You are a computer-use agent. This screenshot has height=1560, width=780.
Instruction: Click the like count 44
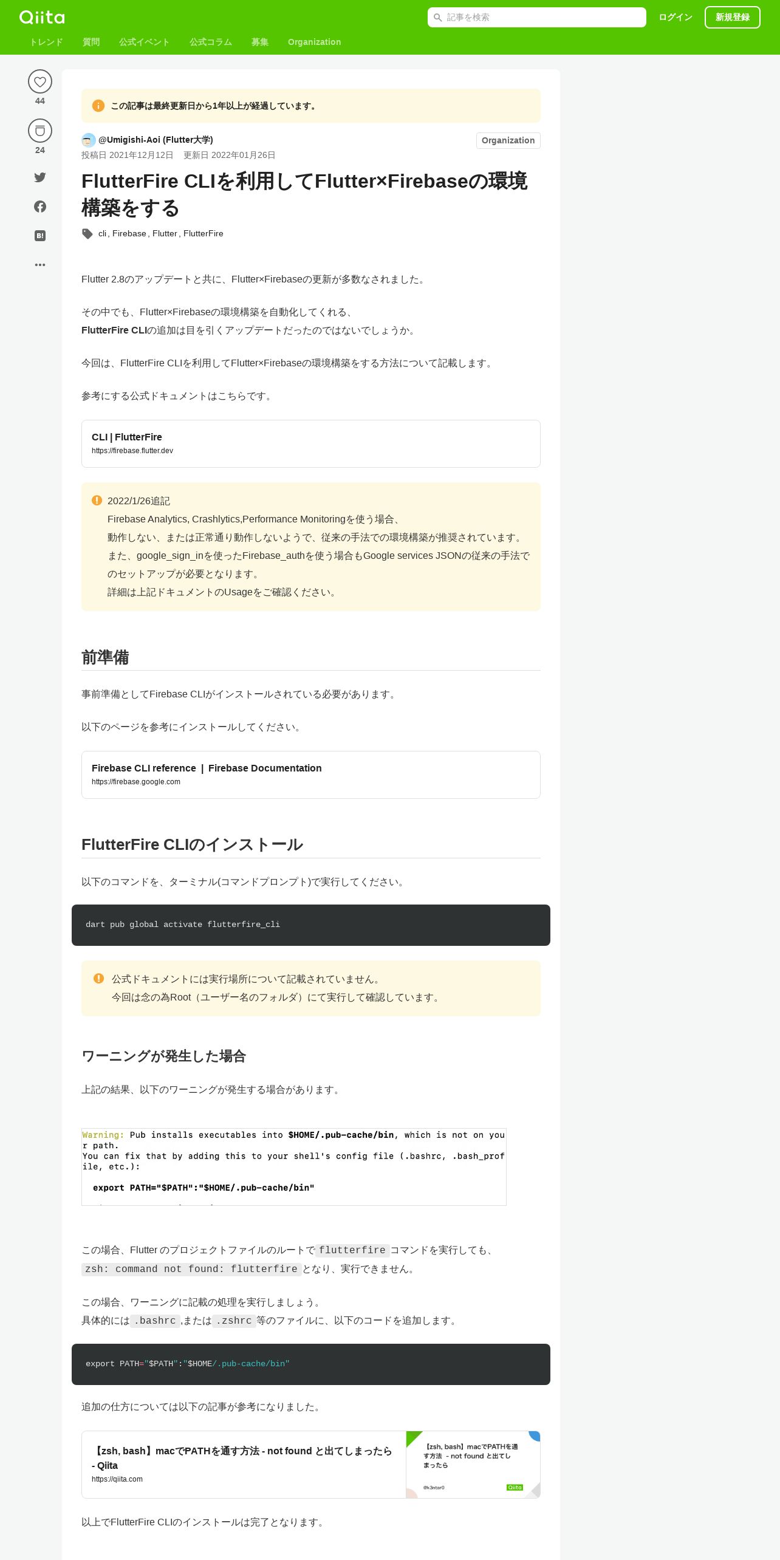click(x=40, y=101)
